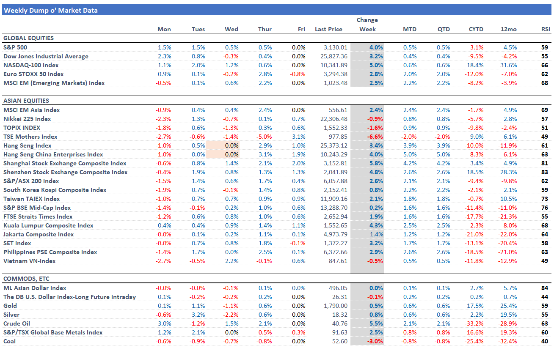
Task: Select ML Asian Dollar Index RSI '84'
Action: click(545, 288)
